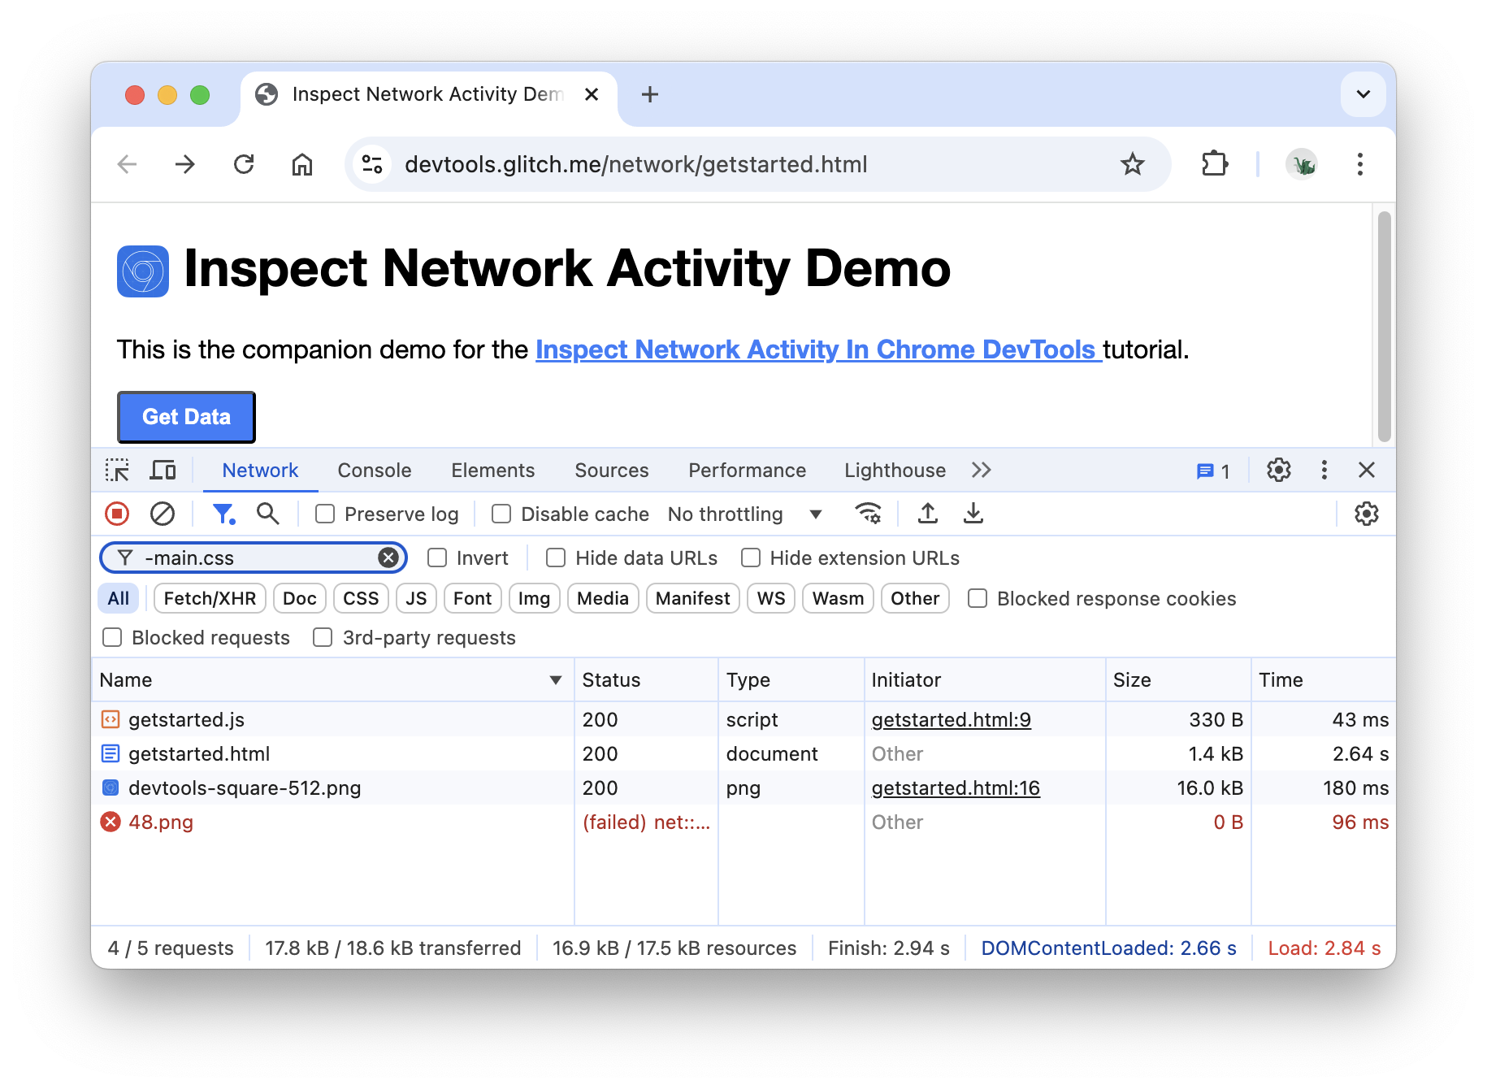Expand the hidden DevTools panel tabs

981,470
